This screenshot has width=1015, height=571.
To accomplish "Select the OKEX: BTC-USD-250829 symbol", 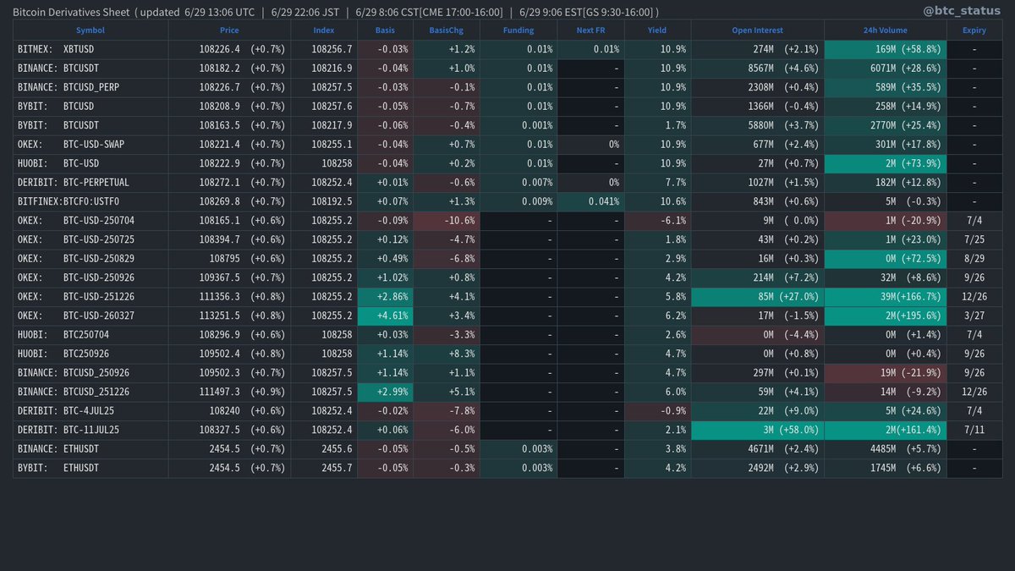I will point(77,259).
